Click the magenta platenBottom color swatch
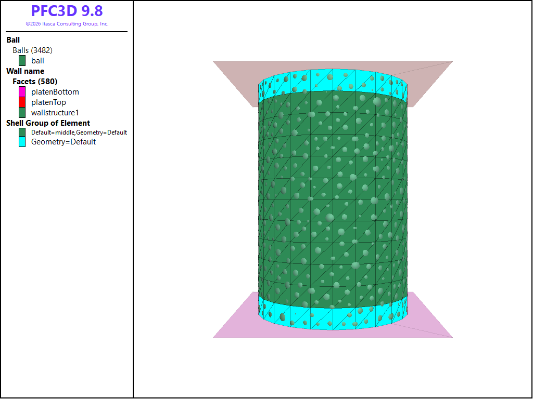This screenshot has height=399, width=533. [x=22, y=92]
